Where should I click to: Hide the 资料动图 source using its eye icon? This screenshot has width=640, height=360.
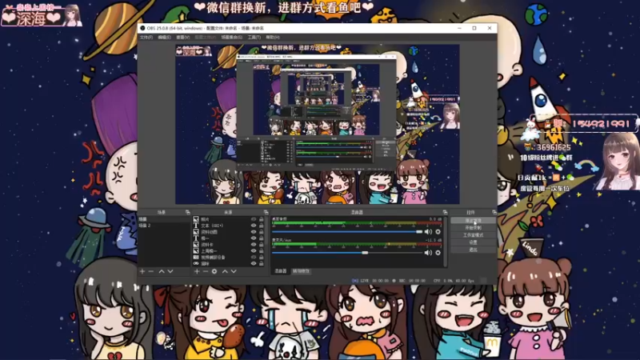pos(254,232)
